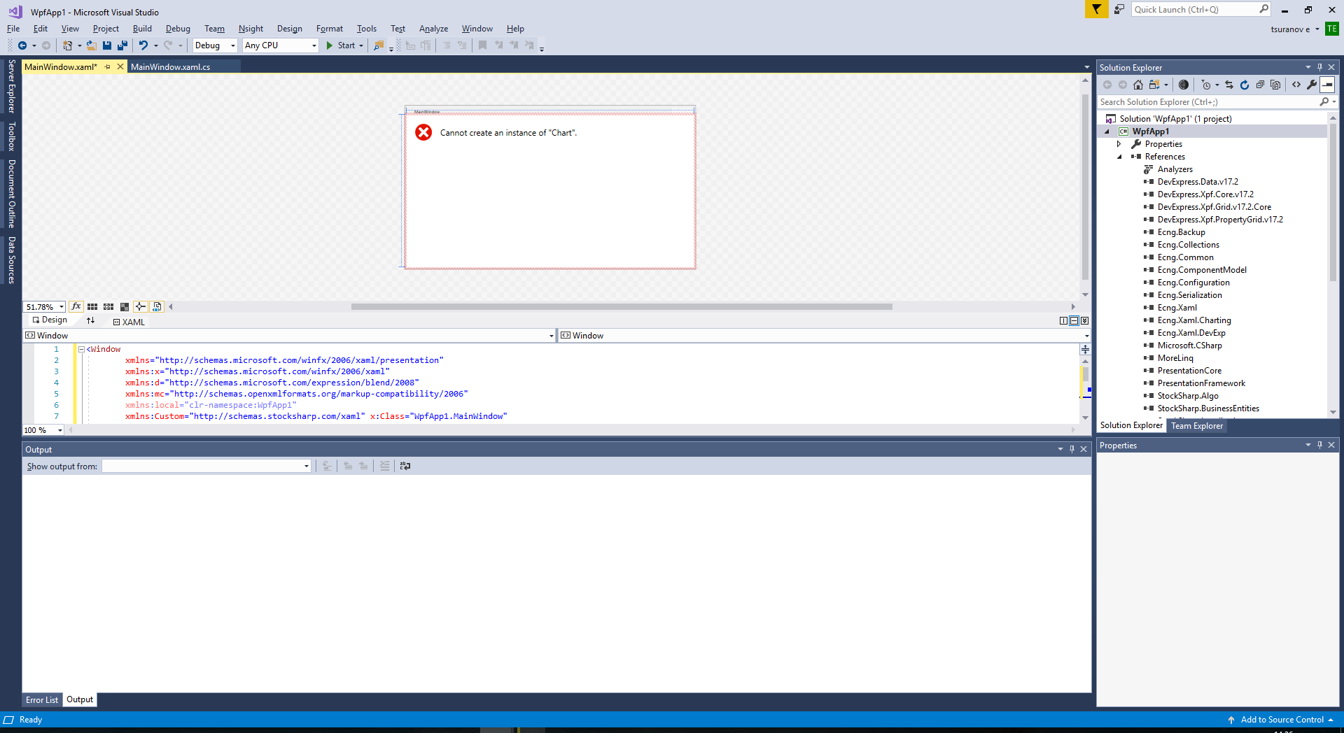
Task: Switch to the XAML pane tab
Action: click(129, 322)
